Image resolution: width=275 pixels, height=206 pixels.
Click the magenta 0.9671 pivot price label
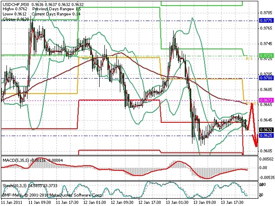pyautogui.click(x=266, y=100)
